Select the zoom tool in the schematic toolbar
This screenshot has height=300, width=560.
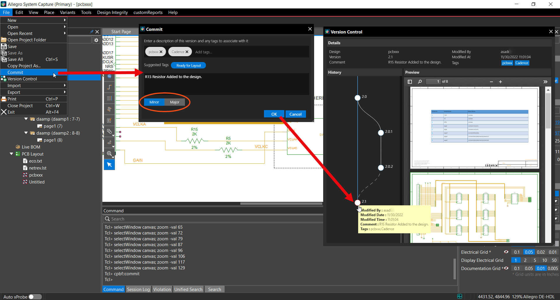tap(109, 153)
